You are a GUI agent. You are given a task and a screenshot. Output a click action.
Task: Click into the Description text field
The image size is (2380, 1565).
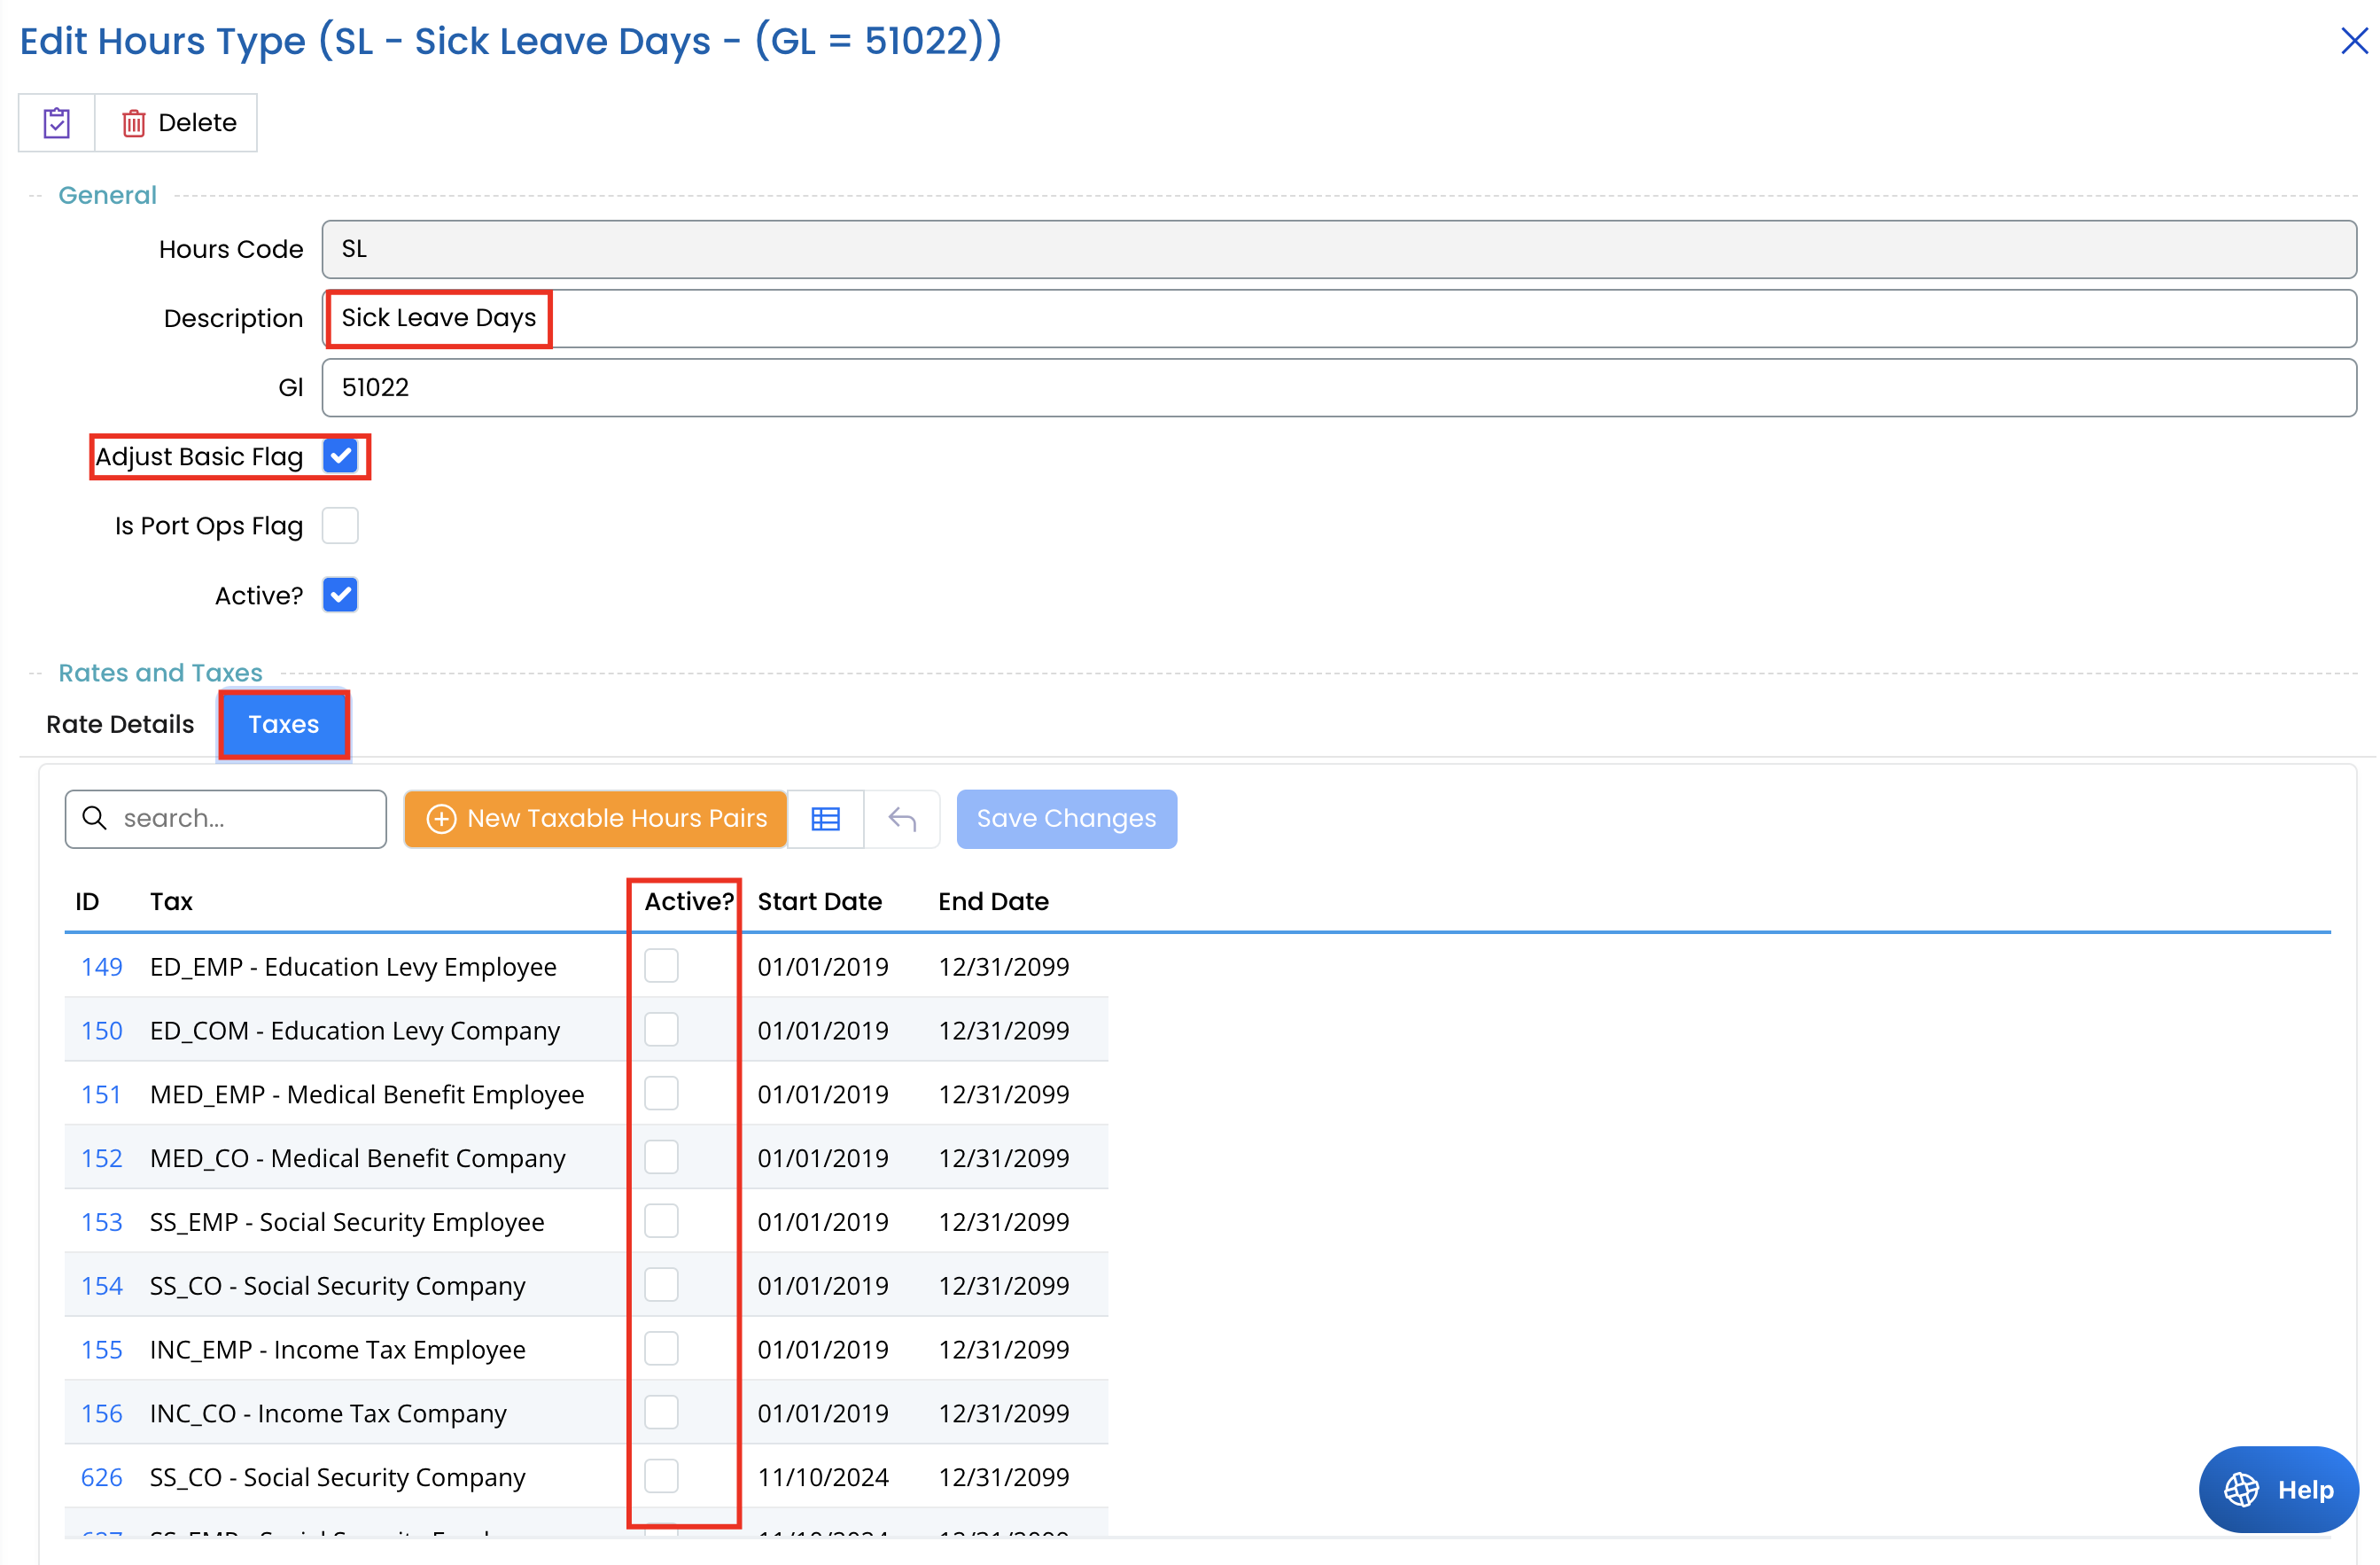click(x=1340, y=318)
